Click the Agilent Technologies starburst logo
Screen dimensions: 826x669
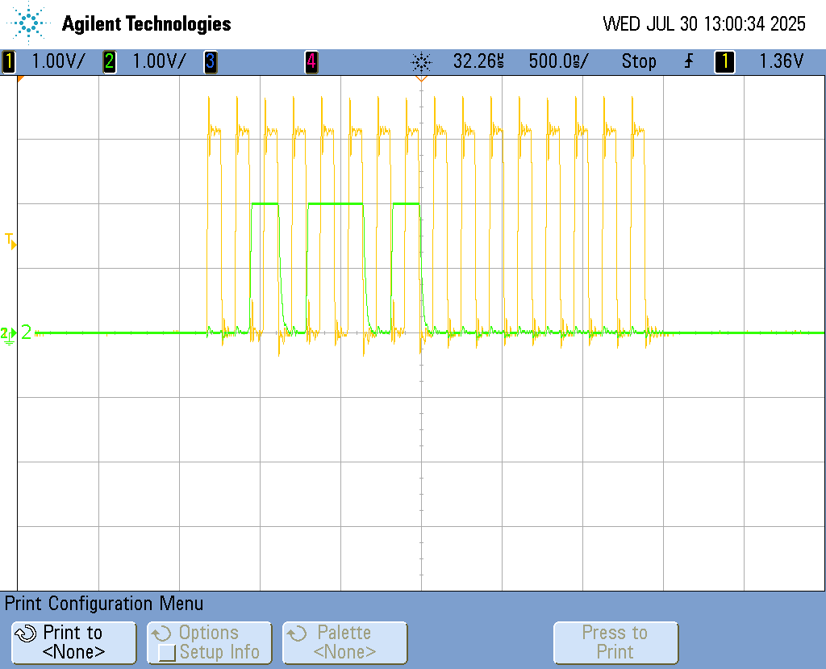tap(28, 23)
